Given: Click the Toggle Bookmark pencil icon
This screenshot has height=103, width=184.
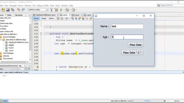Looking at the screenshot, I should tap(91, 18).
